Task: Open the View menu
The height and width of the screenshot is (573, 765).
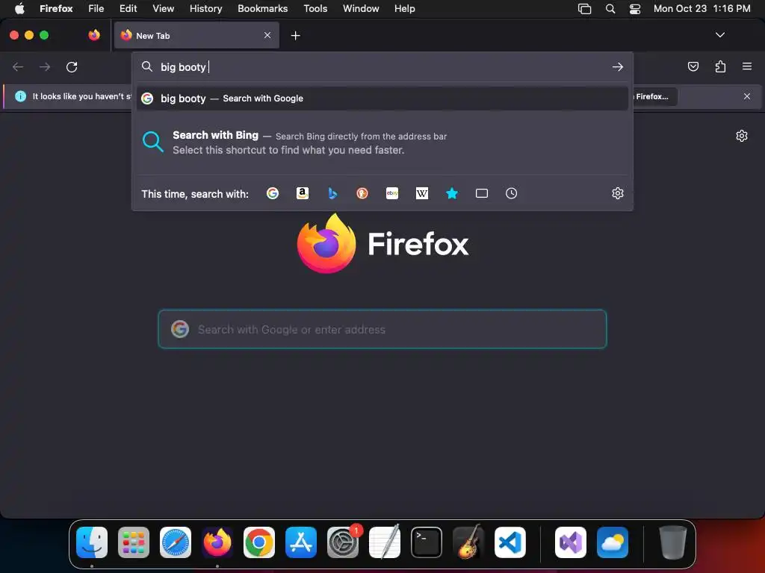Action: (163, 8)
